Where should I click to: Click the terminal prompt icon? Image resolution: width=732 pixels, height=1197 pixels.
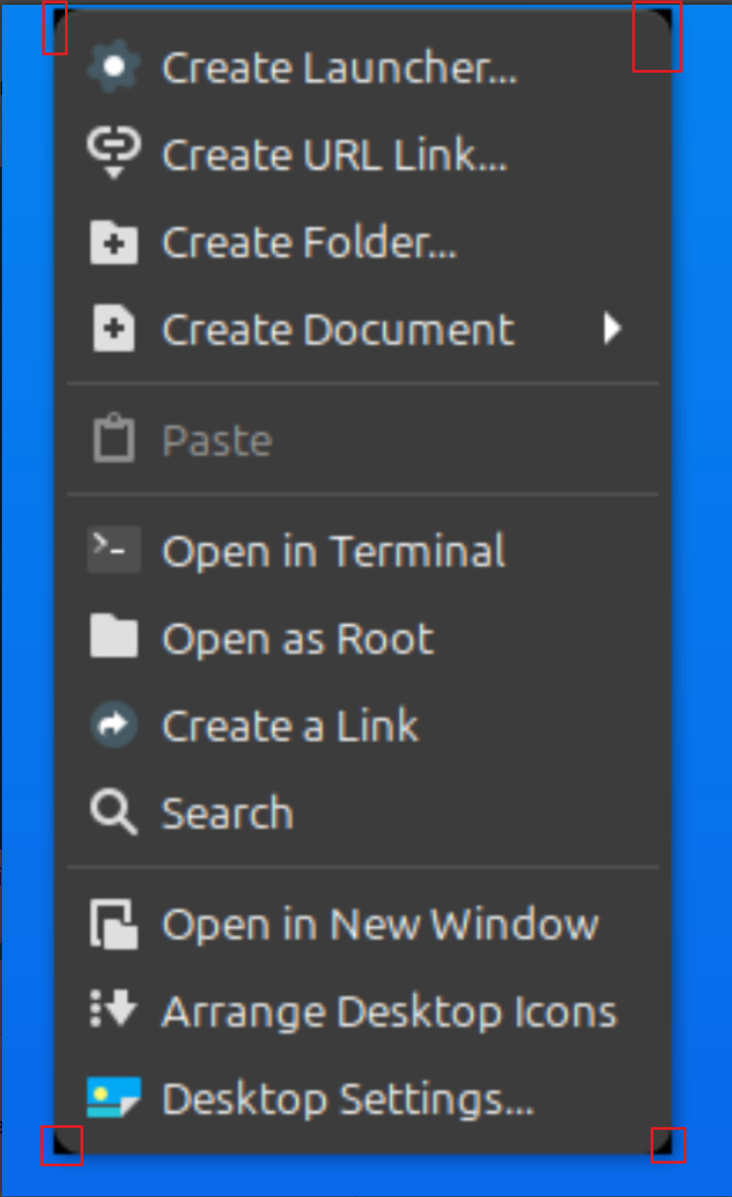point(114,549)
